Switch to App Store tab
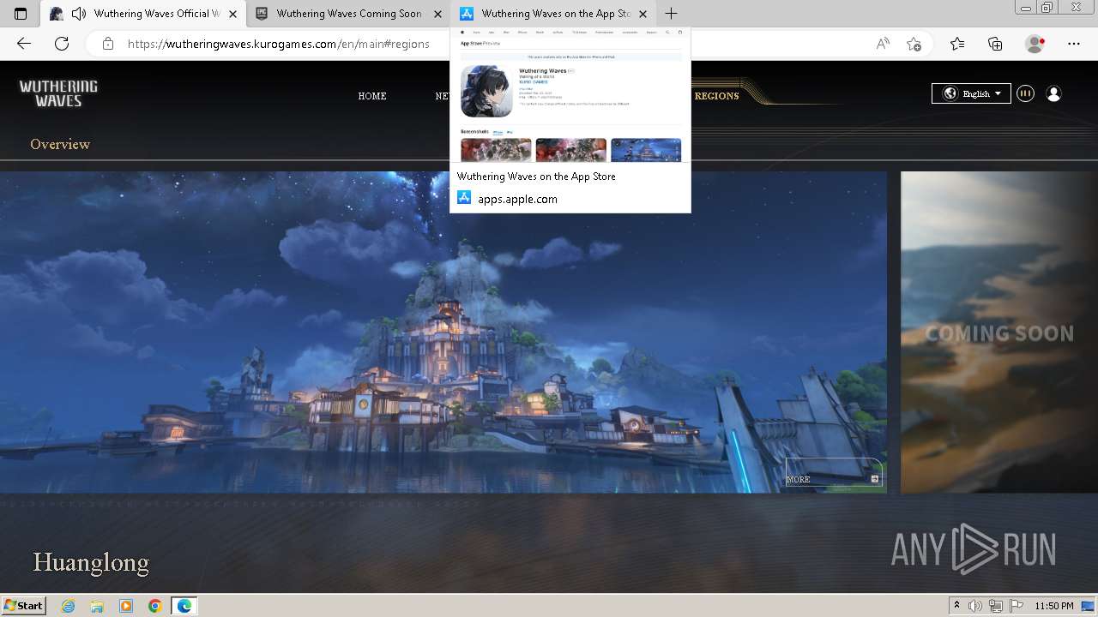 [x=553, y=14]
